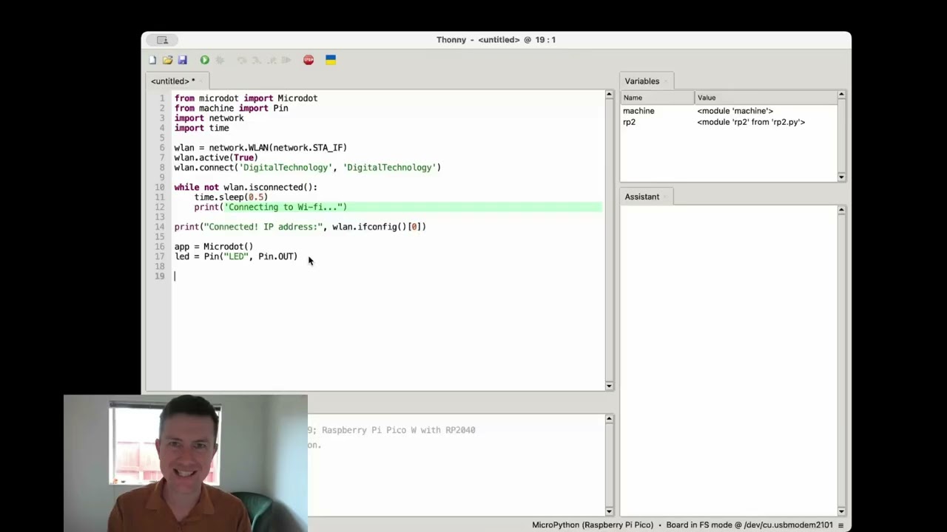Click the 'app = Microdot()' line
Screen dimensions: 947x532
[214, 247]
